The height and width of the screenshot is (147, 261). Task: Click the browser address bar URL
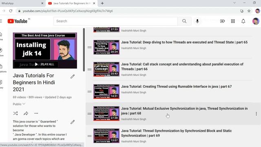(68, 11)
